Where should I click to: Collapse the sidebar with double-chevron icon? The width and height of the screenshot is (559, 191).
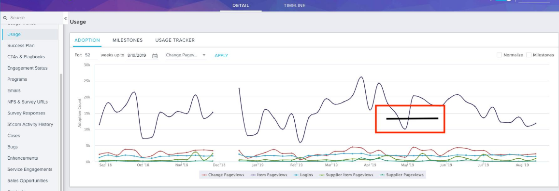click(x=66, y=18)
